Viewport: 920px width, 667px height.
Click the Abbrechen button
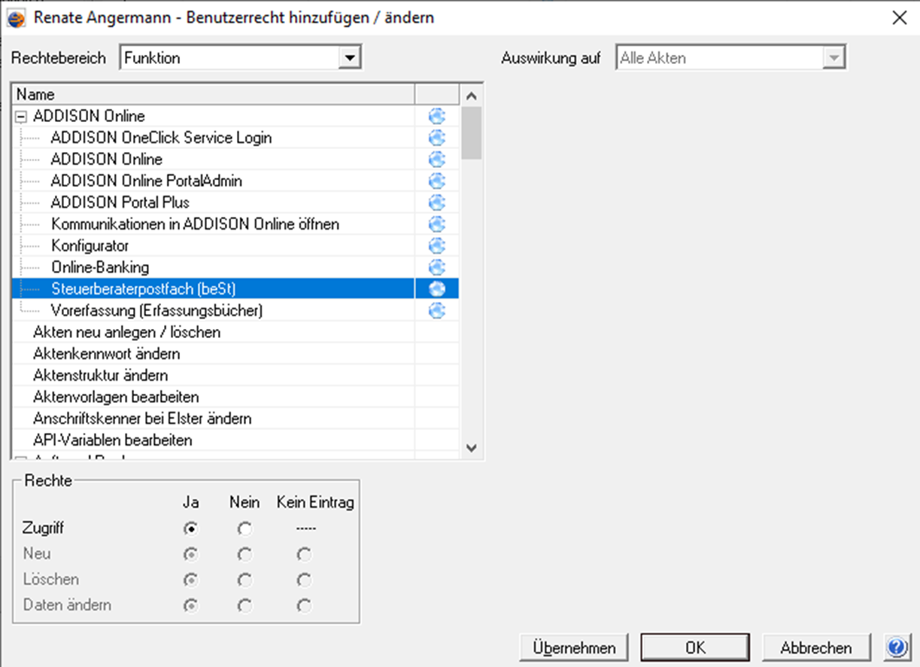816,647
